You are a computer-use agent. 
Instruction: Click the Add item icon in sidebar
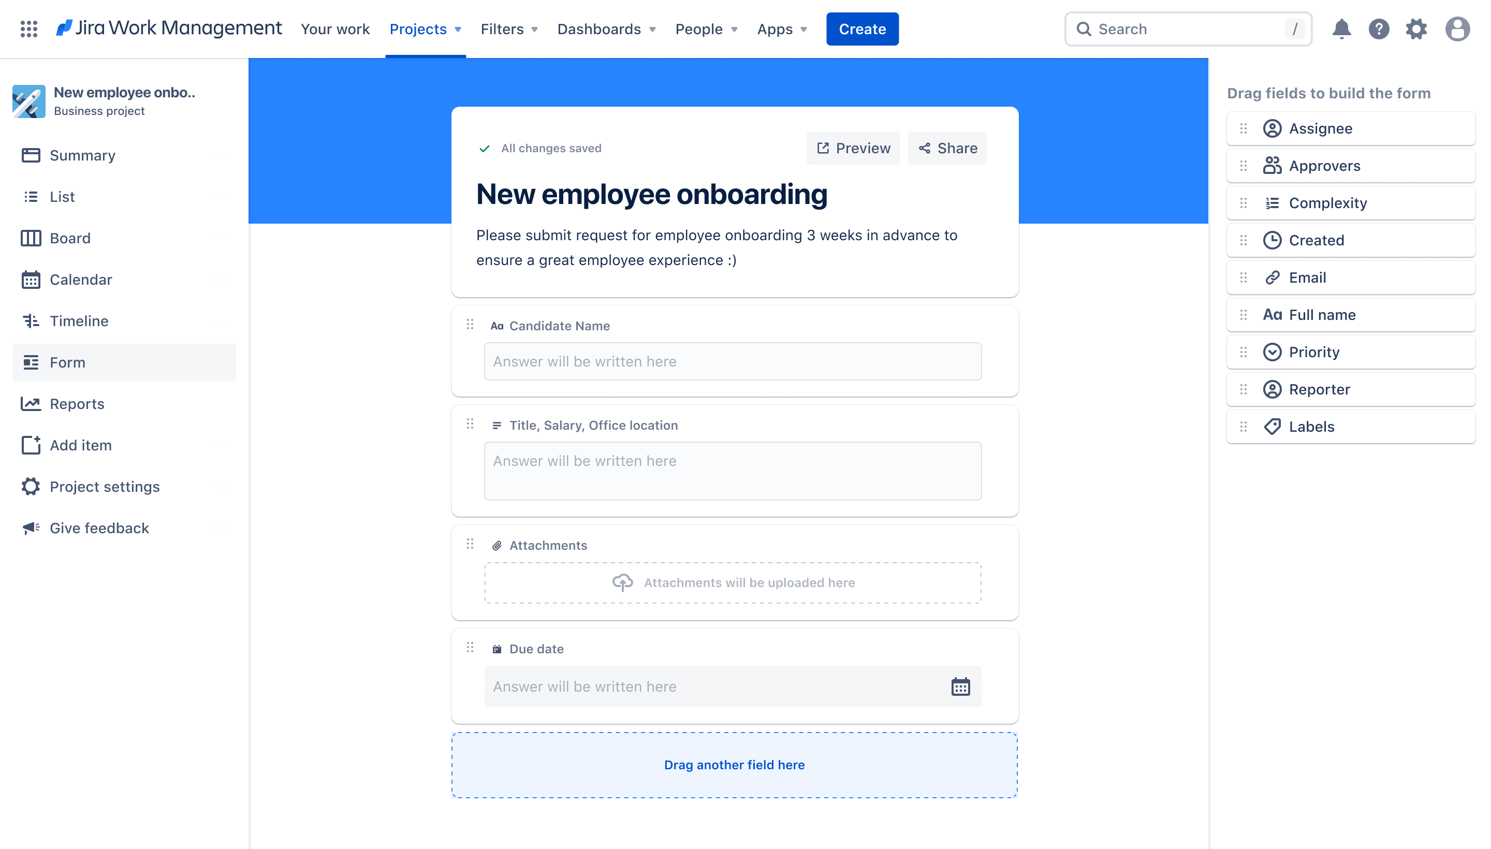(x=31, y=445)
